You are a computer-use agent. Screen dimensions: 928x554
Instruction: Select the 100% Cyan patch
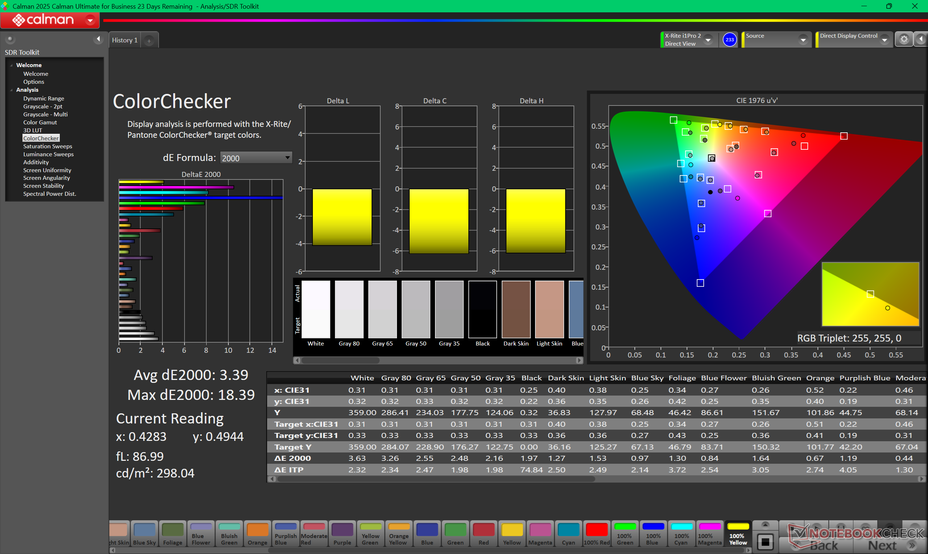tap(681, 534)
